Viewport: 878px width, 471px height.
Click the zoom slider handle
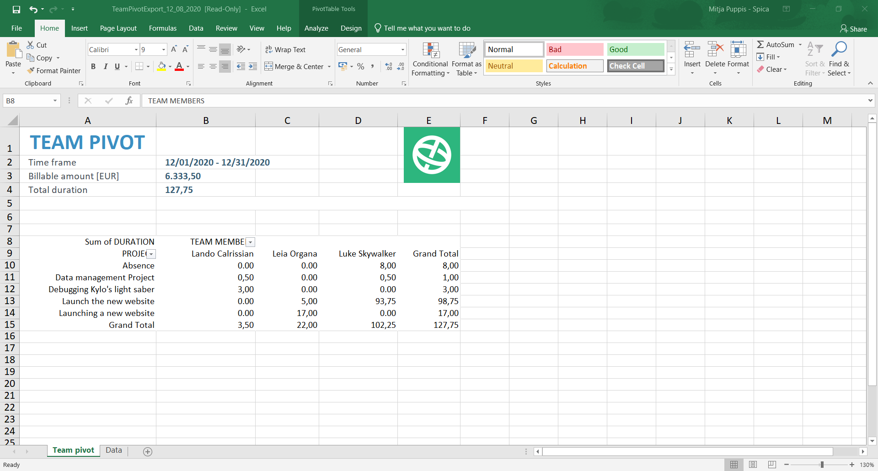[822, 465]
